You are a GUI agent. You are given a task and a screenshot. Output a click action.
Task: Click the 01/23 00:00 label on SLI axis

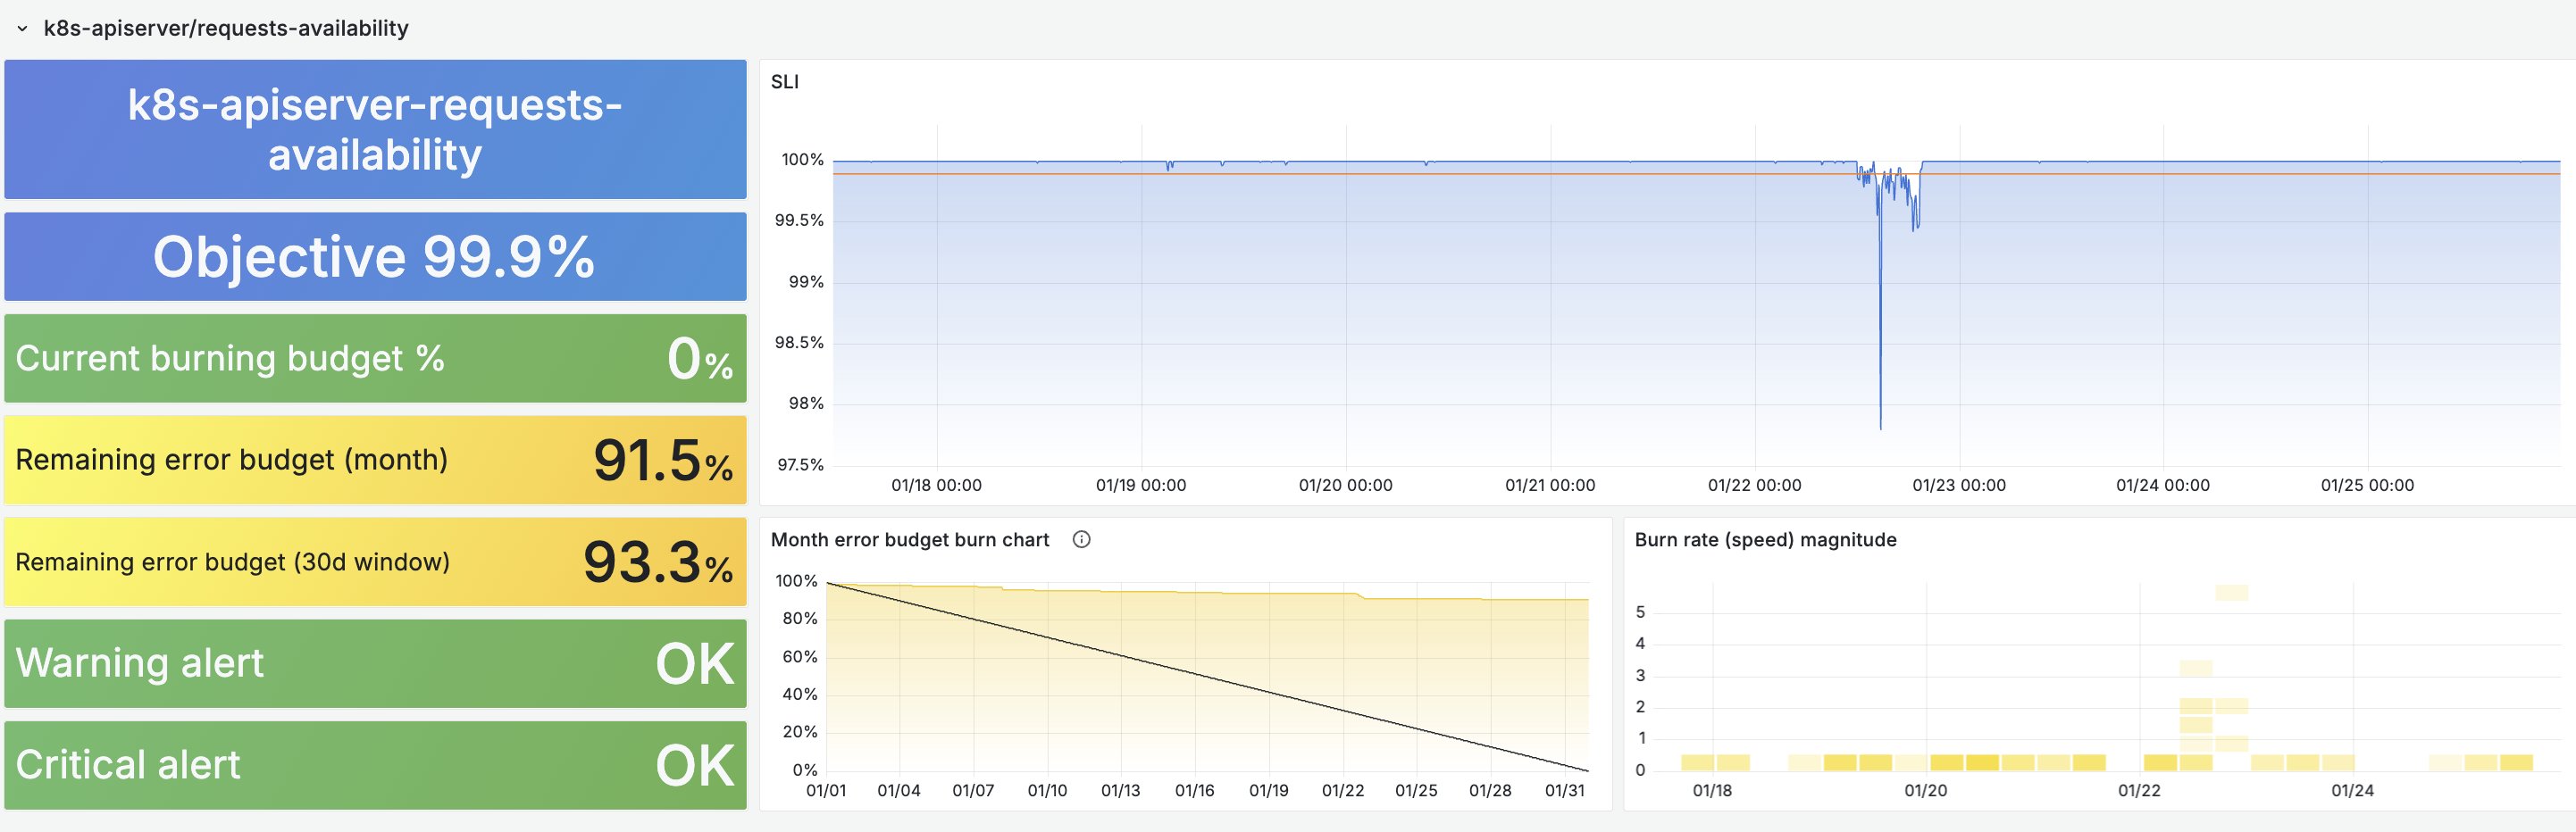(1958, 486)
